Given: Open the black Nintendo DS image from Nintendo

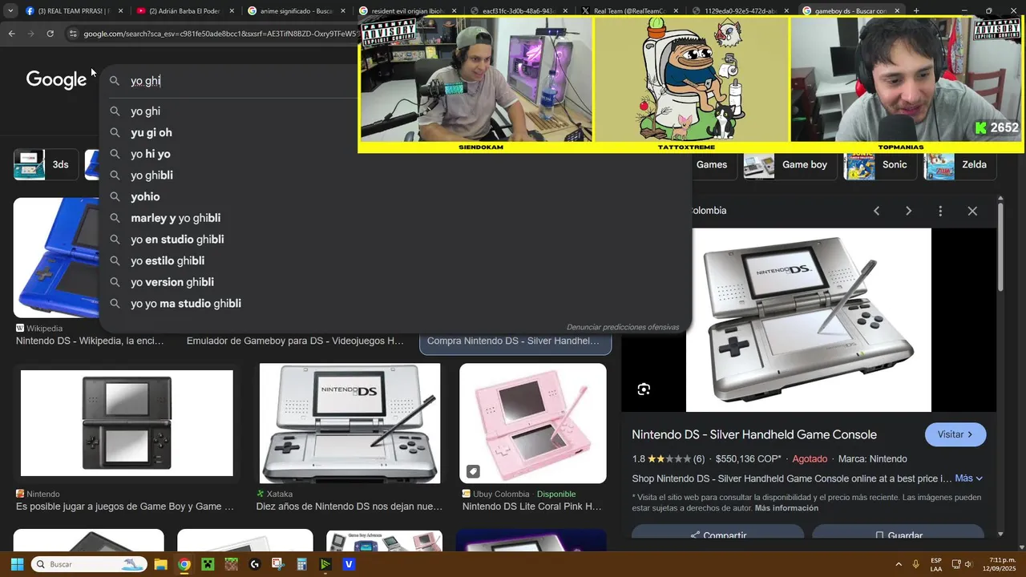Looking at the screenshot, I should coord(127,423).
